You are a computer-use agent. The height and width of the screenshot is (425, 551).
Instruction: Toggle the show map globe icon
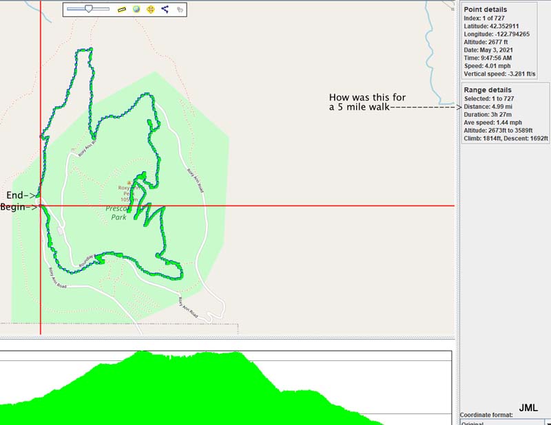136,10
